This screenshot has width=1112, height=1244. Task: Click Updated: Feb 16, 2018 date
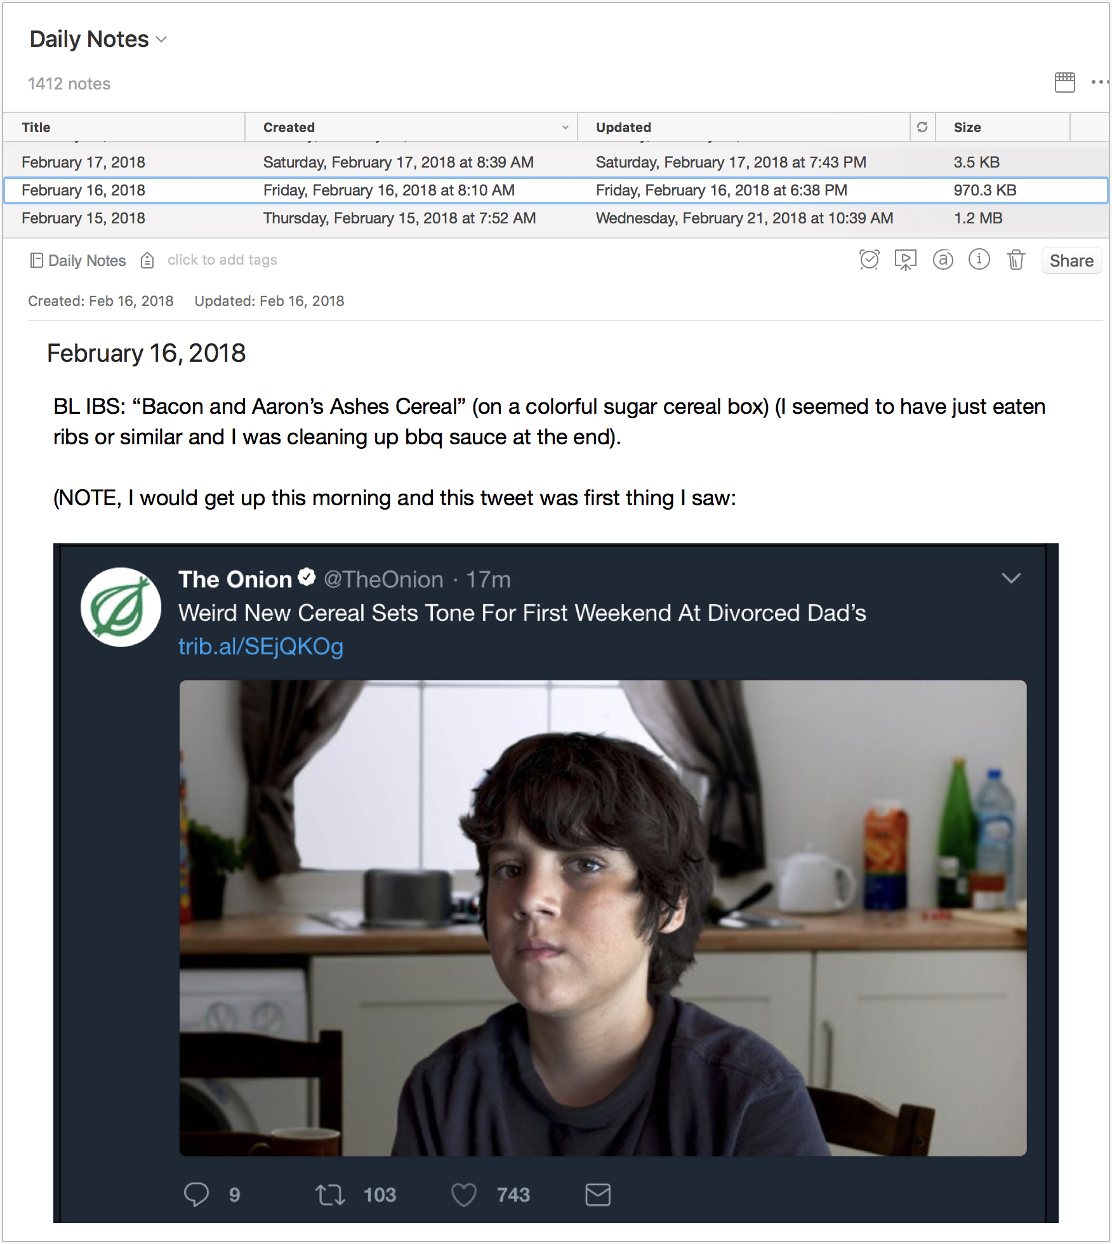269,301
